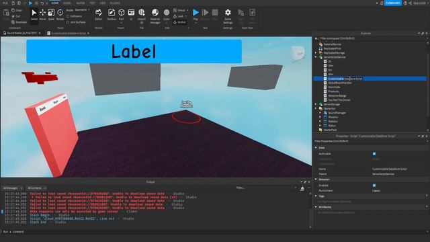This screenshot has height=242, width=430.
Task: Toggle the Join Surfaces checkbox
Action: [x=68, y=22]
